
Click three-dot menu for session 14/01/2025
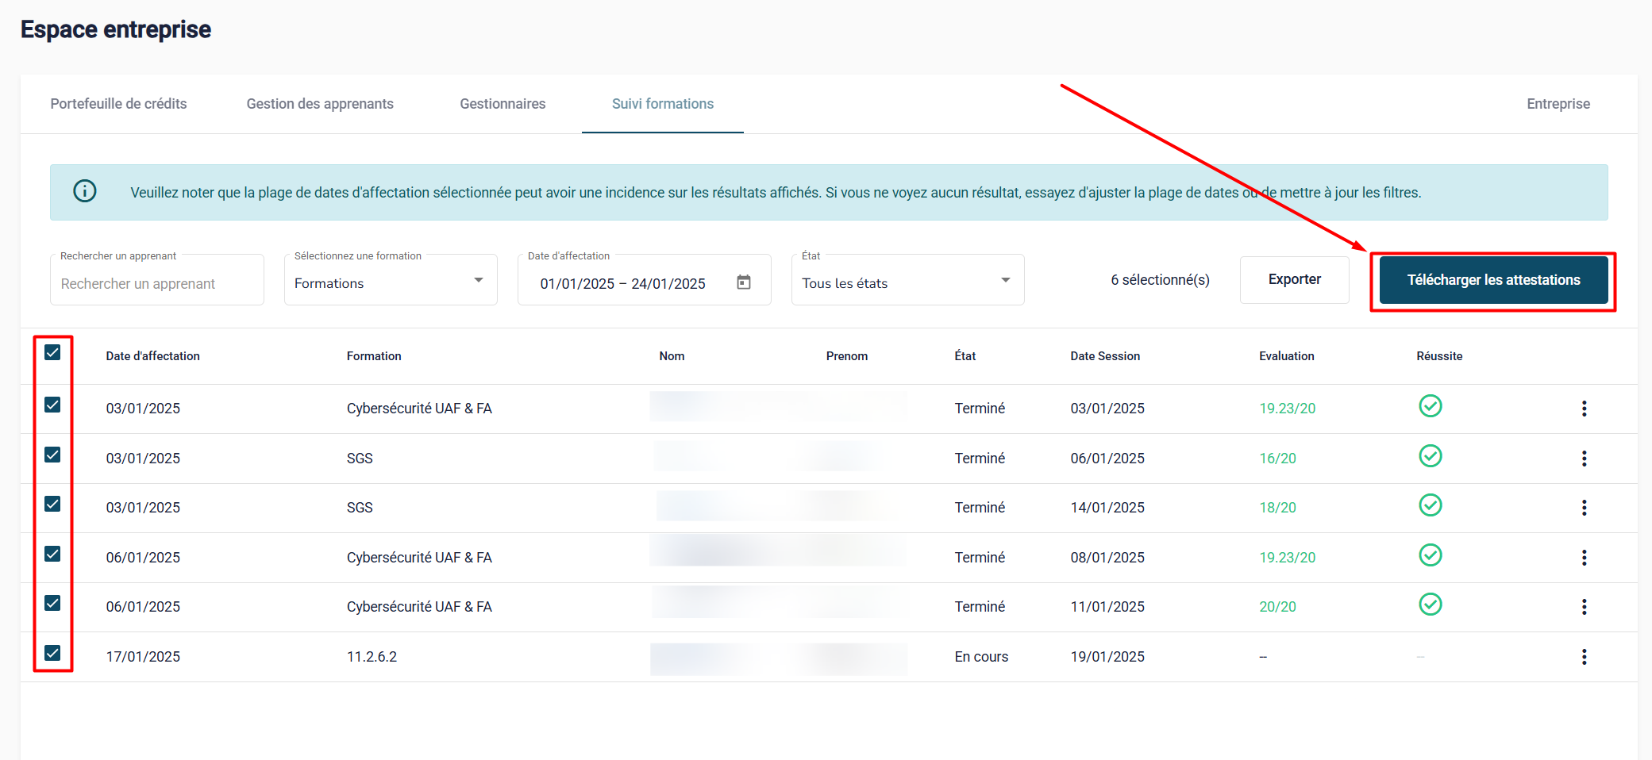click(x=1584, y=508)
